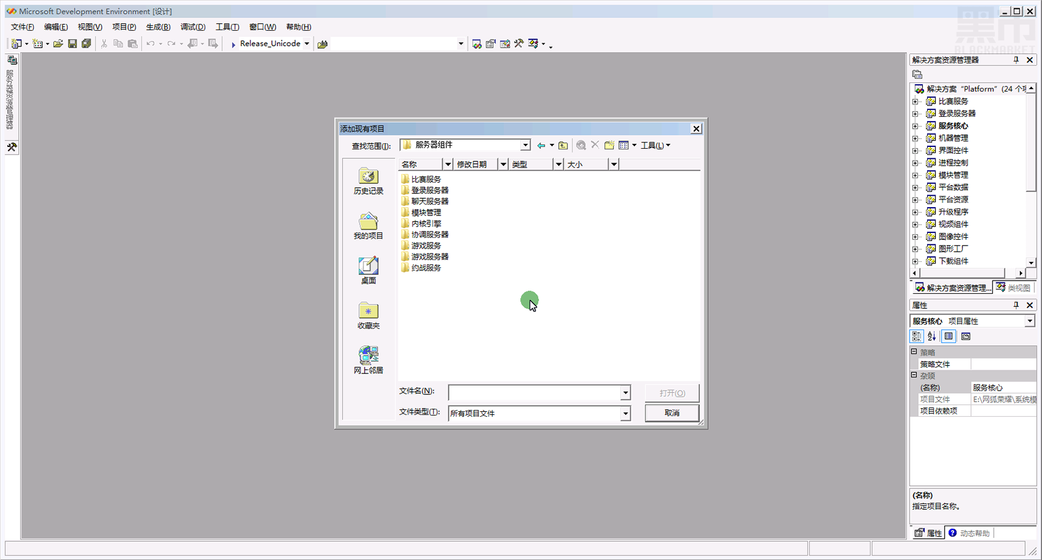Click the Views menu icon in dialog
The height and width of the screenshot is (560, 1042).
pos(623,146)
